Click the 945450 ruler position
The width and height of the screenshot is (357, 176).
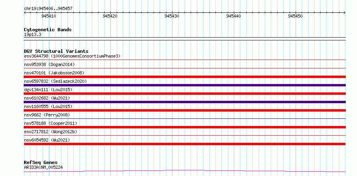[x=295, y=16]
